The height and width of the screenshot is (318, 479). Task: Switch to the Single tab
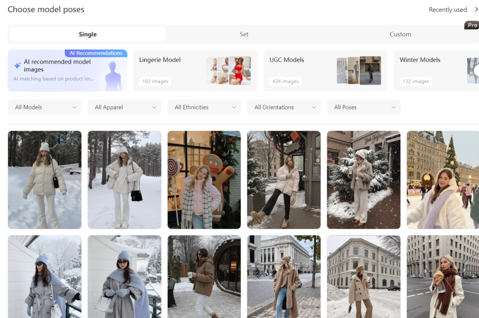click(87, 34)
